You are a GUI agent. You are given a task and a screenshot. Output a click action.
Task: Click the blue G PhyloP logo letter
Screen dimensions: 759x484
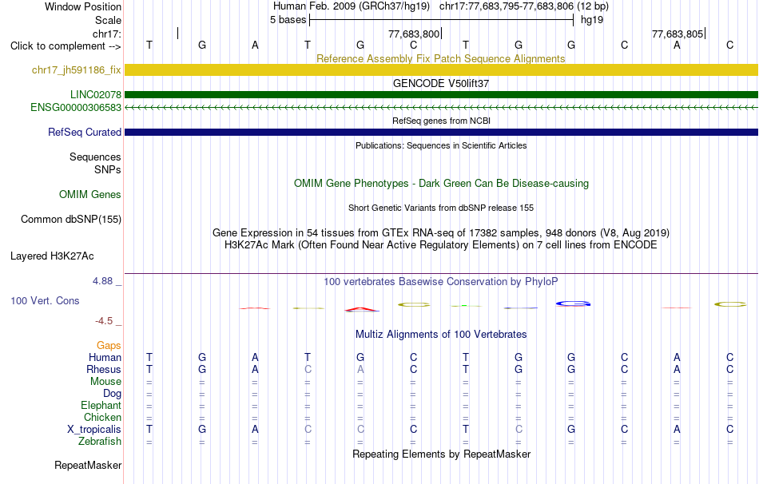click(x=573, y=304)
